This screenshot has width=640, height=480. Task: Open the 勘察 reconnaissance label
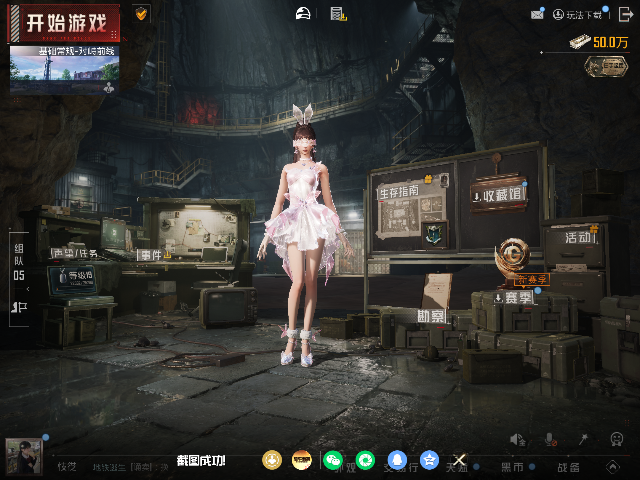click(431, 316)
